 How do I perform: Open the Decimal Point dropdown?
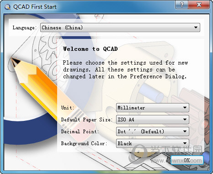(x=153, y=131)
